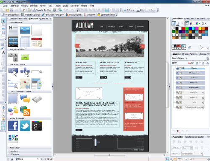The image size is (210, 161).
Task: Select the calendar layout element icon
Action: 37,42
